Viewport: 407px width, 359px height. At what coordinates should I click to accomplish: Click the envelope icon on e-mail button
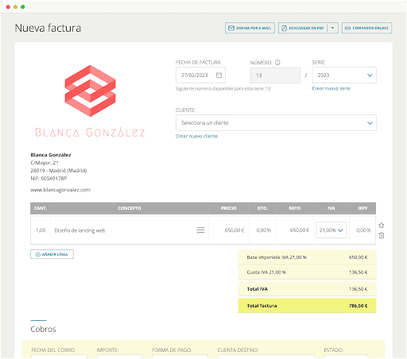click(x=231, y=28)
